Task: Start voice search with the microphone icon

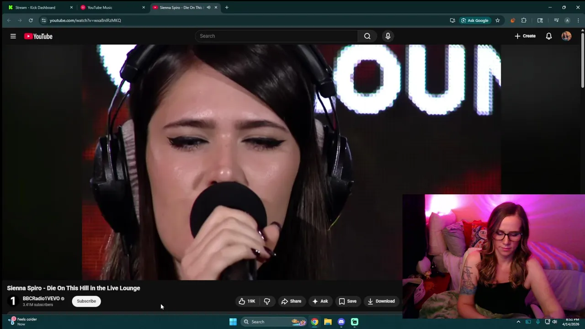Action: (x=388, y=36)
